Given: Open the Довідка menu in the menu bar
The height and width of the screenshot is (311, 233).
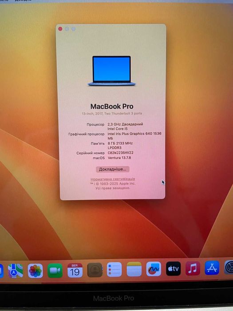Looking at the screenshot, I should pos(23,0).
